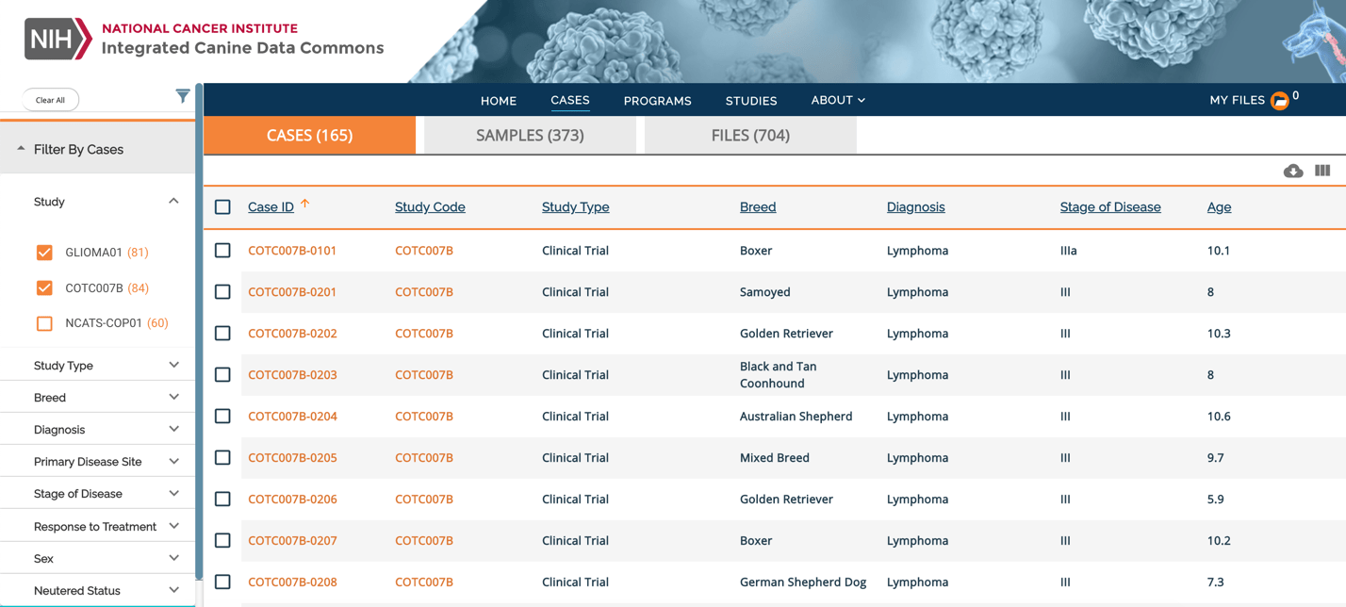
Task: Select the checkbox for case COTC007B-0206
Action: (x=222, y=499)
